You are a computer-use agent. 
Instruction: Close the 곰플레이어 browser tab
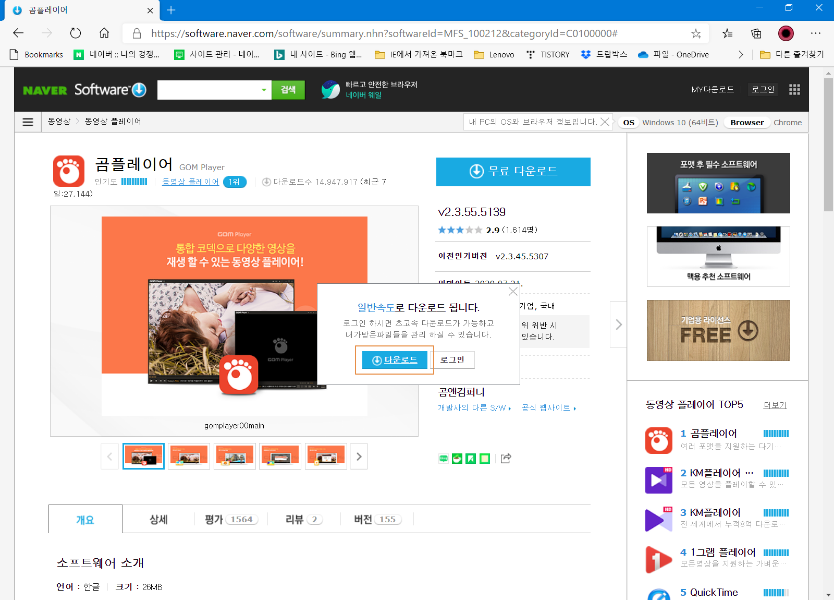pos(150,10)
